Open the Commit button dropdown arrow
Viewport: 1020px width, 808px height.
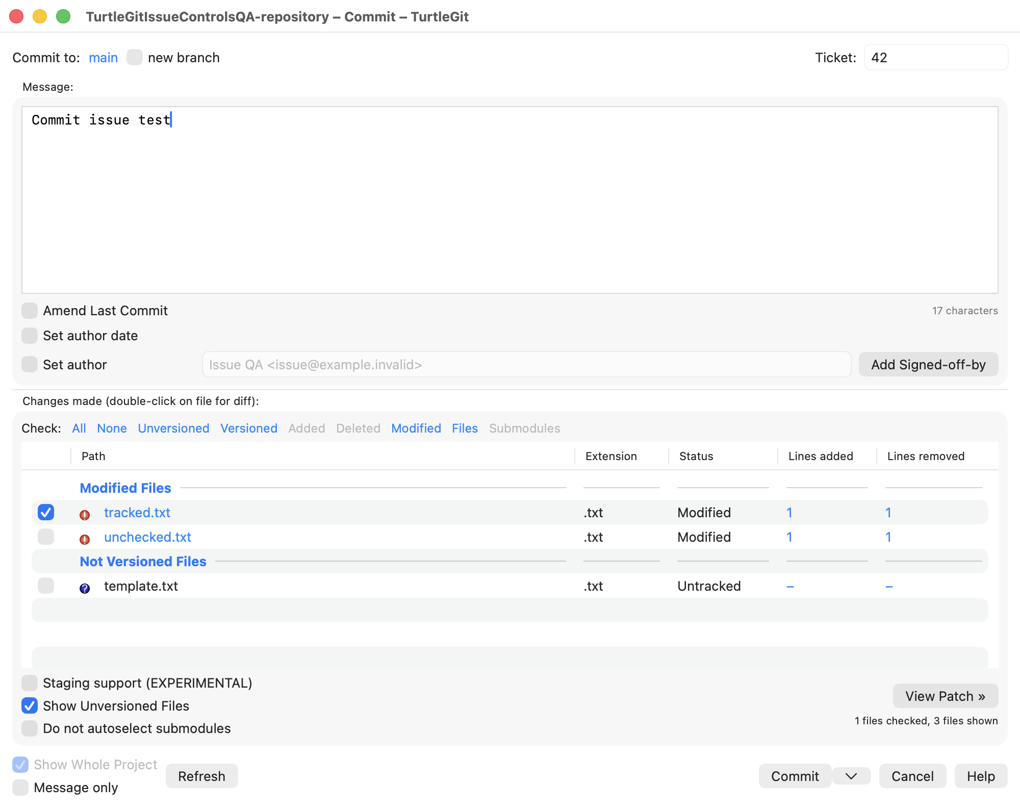[x=851, y=776]
